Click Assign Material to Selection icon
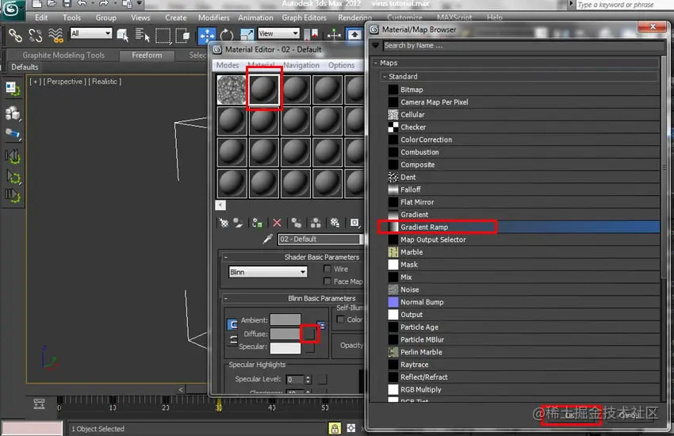Image resolution: width=674 pixels, height=436 pixels. pos(257,223)
